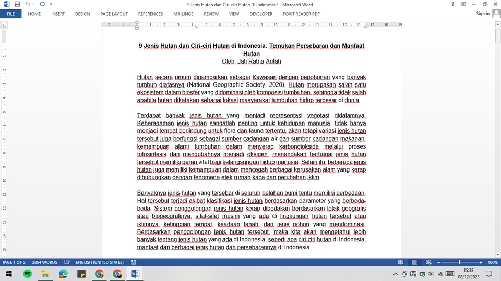Open the proofing errors icon in the status bar

pos(67,262)
